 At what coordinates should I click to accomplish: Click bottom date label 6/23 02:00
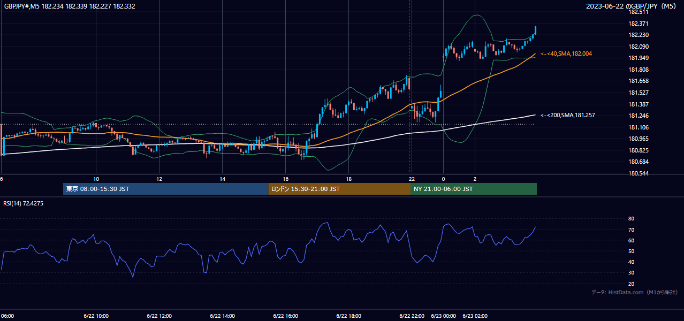(475, 316)
